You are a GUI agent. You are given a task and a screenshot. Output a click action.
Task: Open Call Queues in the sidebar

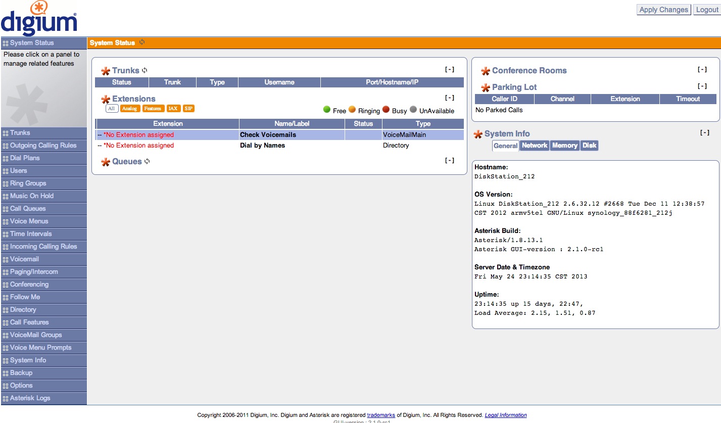[x=44, y=209]
